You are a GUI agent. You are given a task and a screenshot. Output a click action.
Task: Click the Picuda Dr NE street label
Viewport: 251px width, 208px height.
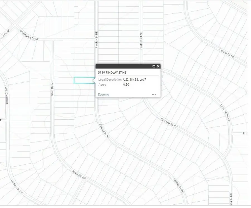[226, 52]
